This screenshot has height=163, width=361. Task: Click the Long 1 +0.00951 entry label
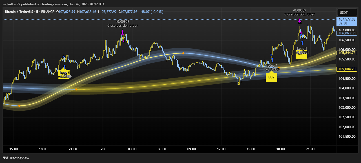(x=302, y=51)
